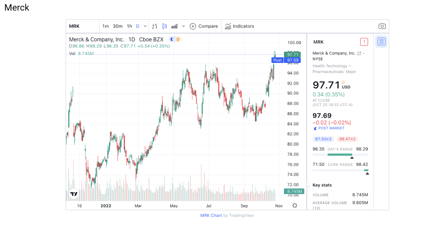This screenshot has height=227, width=446.
Task: Click the 100.00 price axis label
Action: [x=294, y=43]
